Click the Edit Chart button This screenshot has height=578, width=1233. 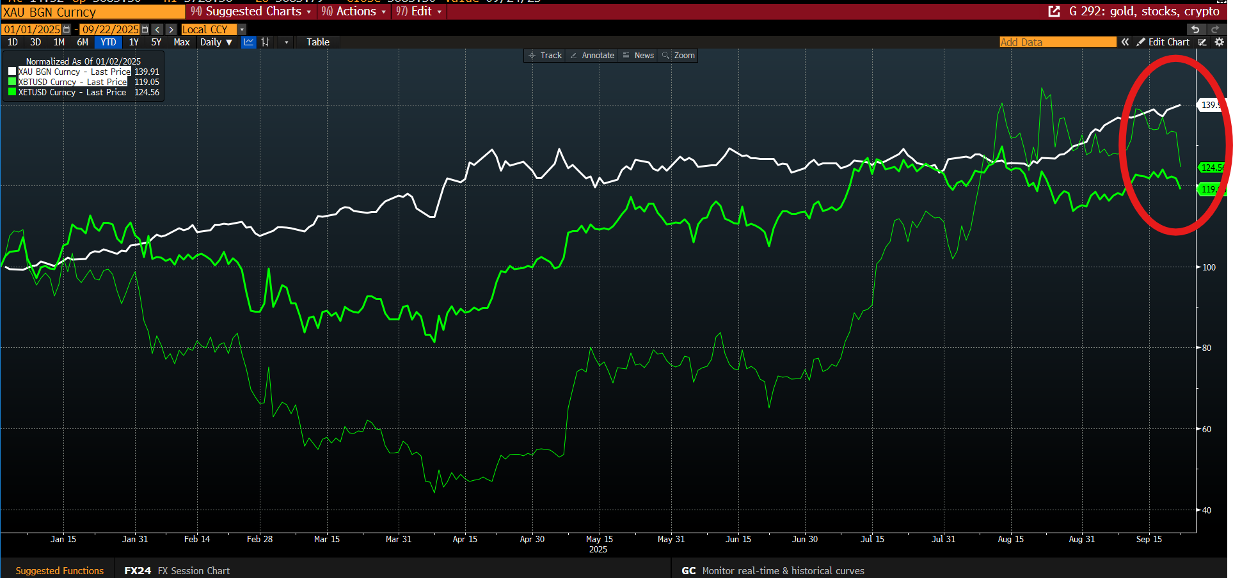[1163, 42]
